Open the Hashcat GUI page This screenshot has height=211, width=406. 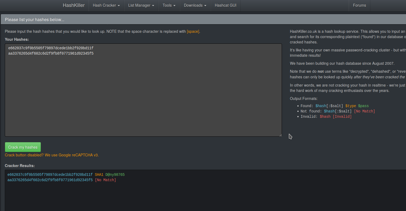click(225, 5)
